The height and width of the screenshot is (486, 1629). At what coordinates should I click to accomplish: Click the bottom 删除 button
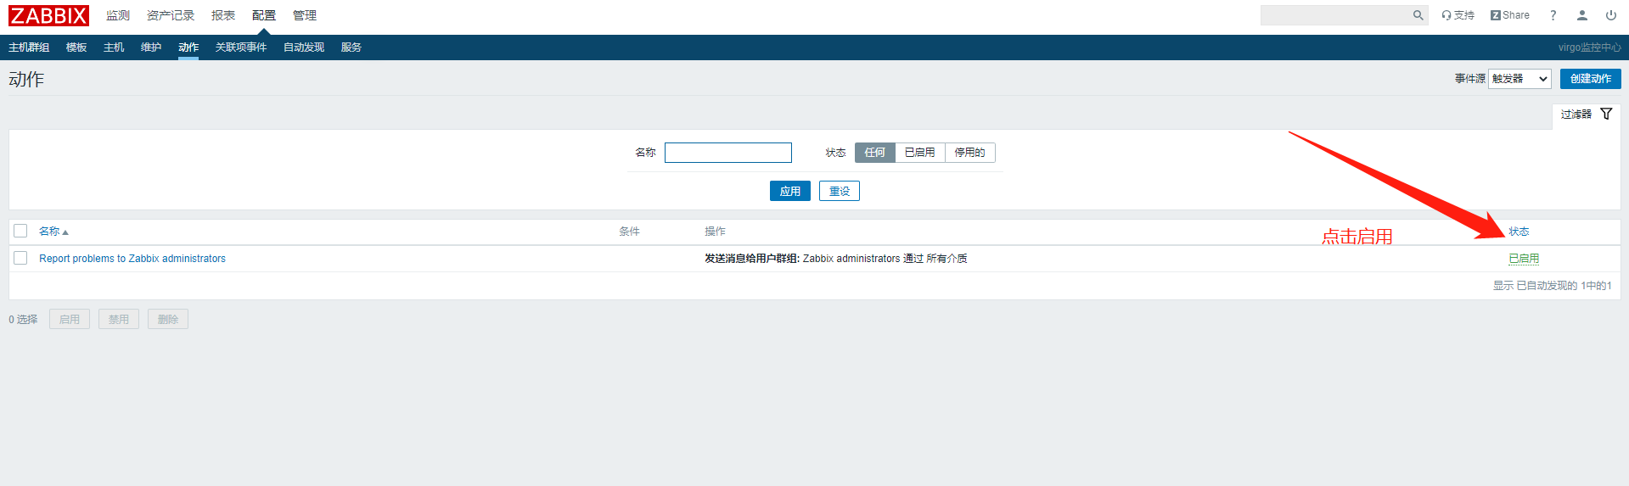[168, 319]
